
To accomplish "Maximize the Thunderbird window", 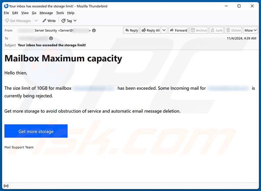I will [x=239, y=6].
